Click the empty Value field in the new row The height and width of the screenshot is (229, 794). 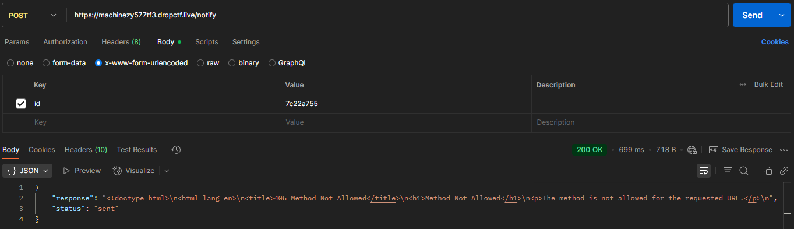(405, 122)
